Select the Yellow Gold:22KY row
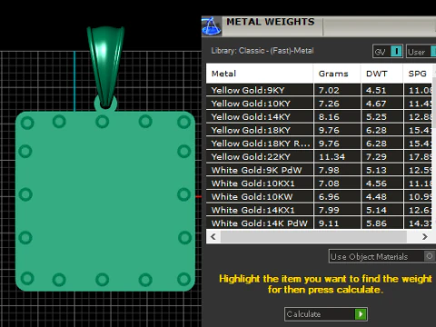 click(x=319, y=157)
